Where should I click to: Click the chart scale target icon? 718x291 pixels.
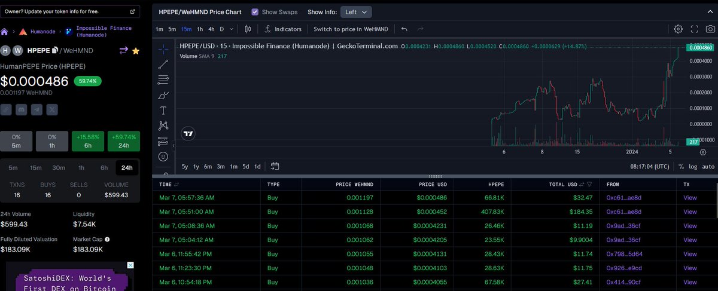click(x=703, y=152)
